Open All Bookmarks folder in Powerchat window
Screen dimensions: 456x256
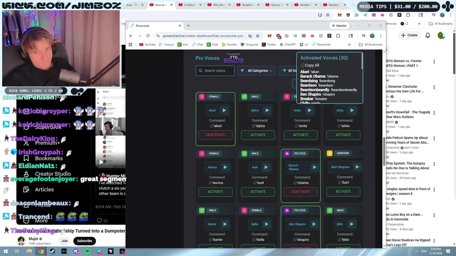click(370, 44)
